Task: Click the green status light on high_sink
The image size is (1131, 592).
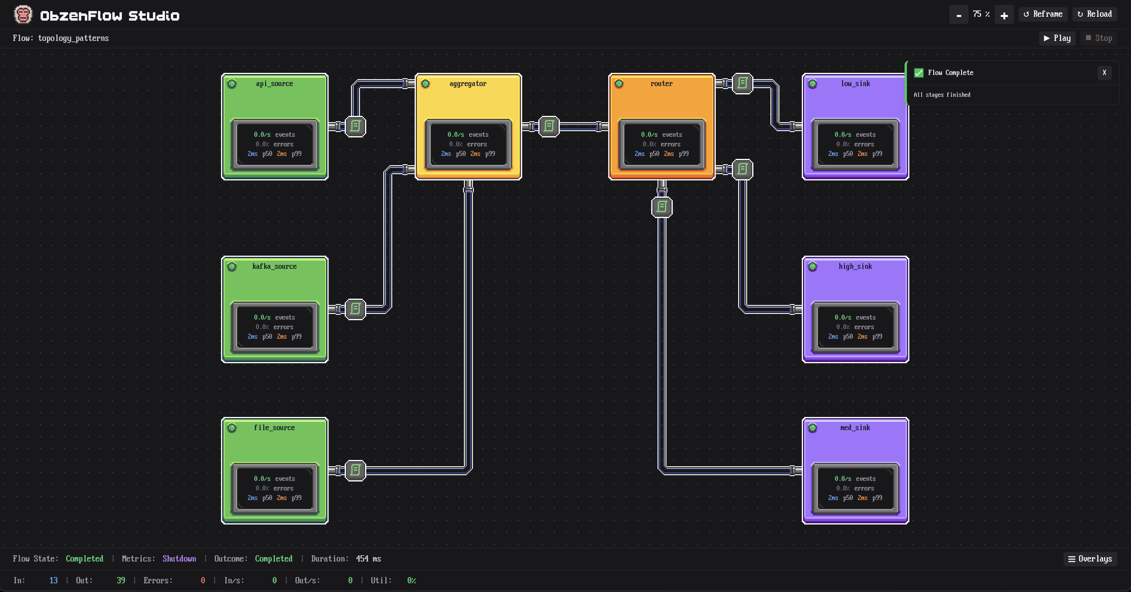Action: click(x=813, y=266)
